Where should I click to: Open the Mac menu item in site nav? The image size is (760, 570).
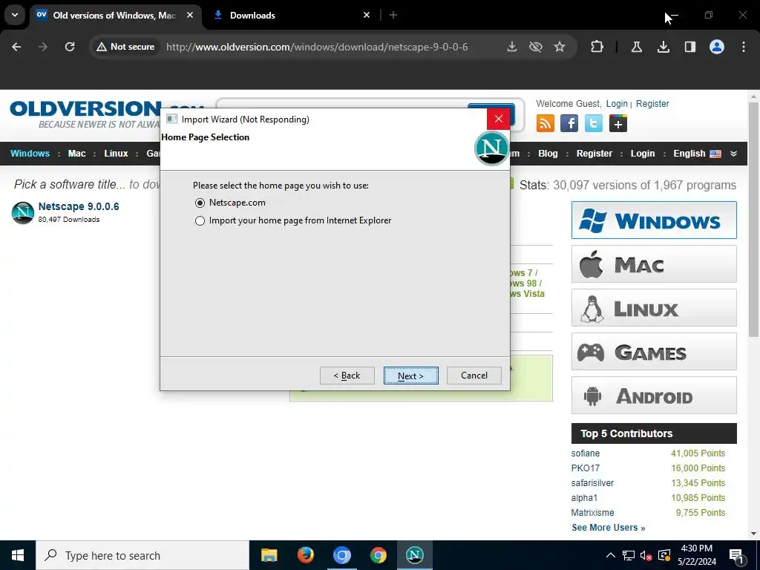76,154
